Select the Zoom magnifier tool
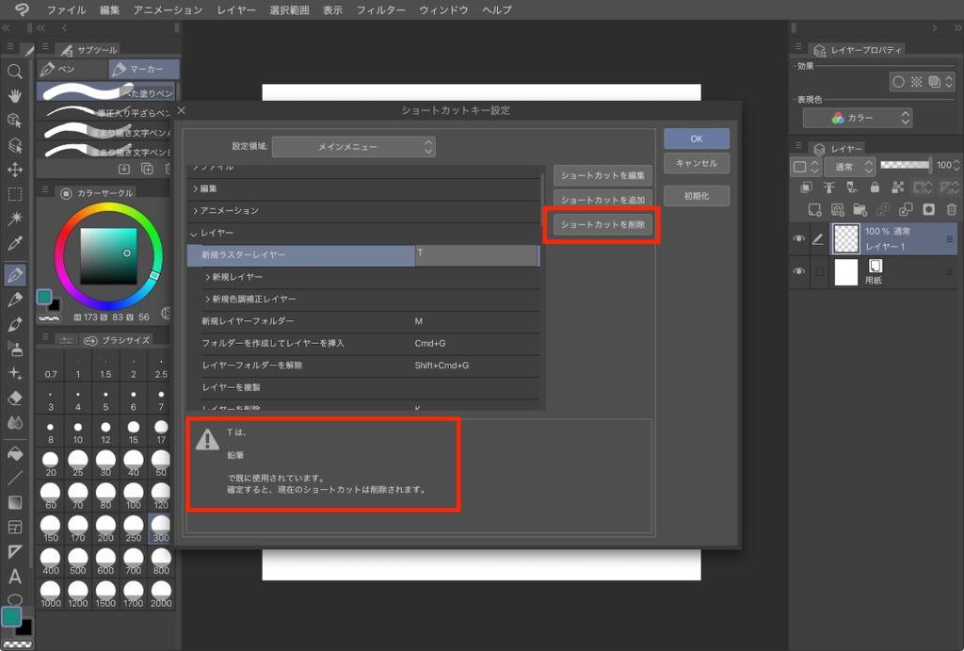 [15, 72]
